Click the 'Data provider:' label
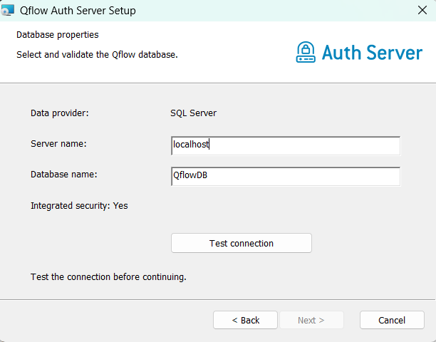 [x=60, y=113]
